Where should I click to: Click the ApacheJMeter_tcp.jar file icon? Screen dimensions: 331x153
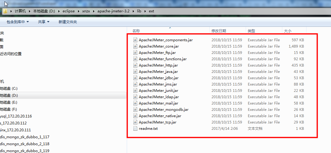(x=135, y=122)
